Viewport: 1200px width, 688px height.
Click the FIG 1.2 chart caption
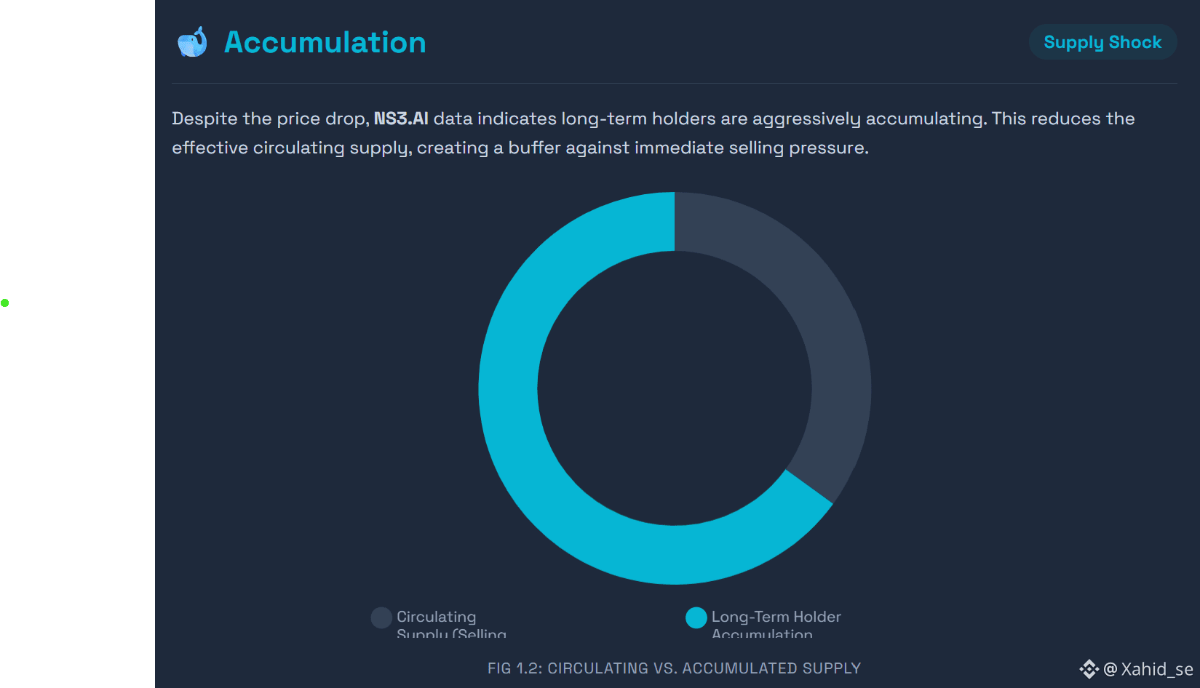click(674, 668)
